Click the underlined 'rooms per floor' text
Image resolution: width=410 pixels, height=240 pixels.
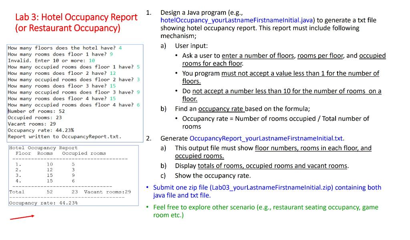pos(320,56)
